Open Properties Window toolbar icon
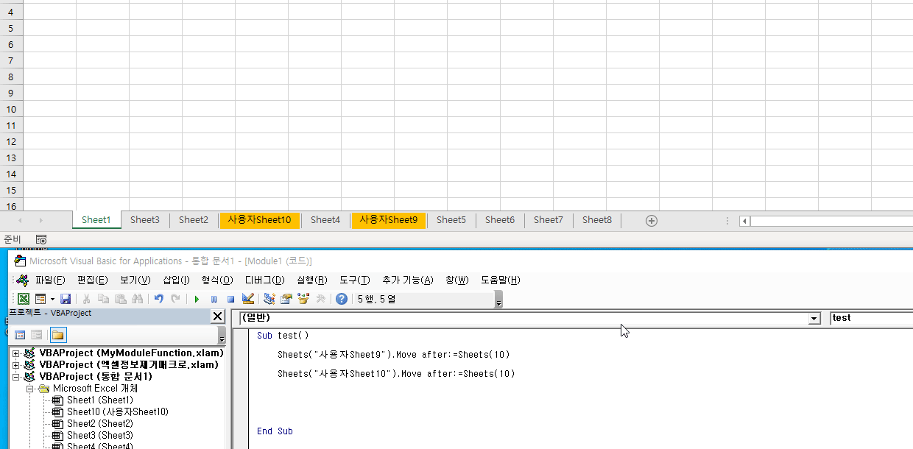The height and width of the screenshot is (449, 913). [286, 299]
